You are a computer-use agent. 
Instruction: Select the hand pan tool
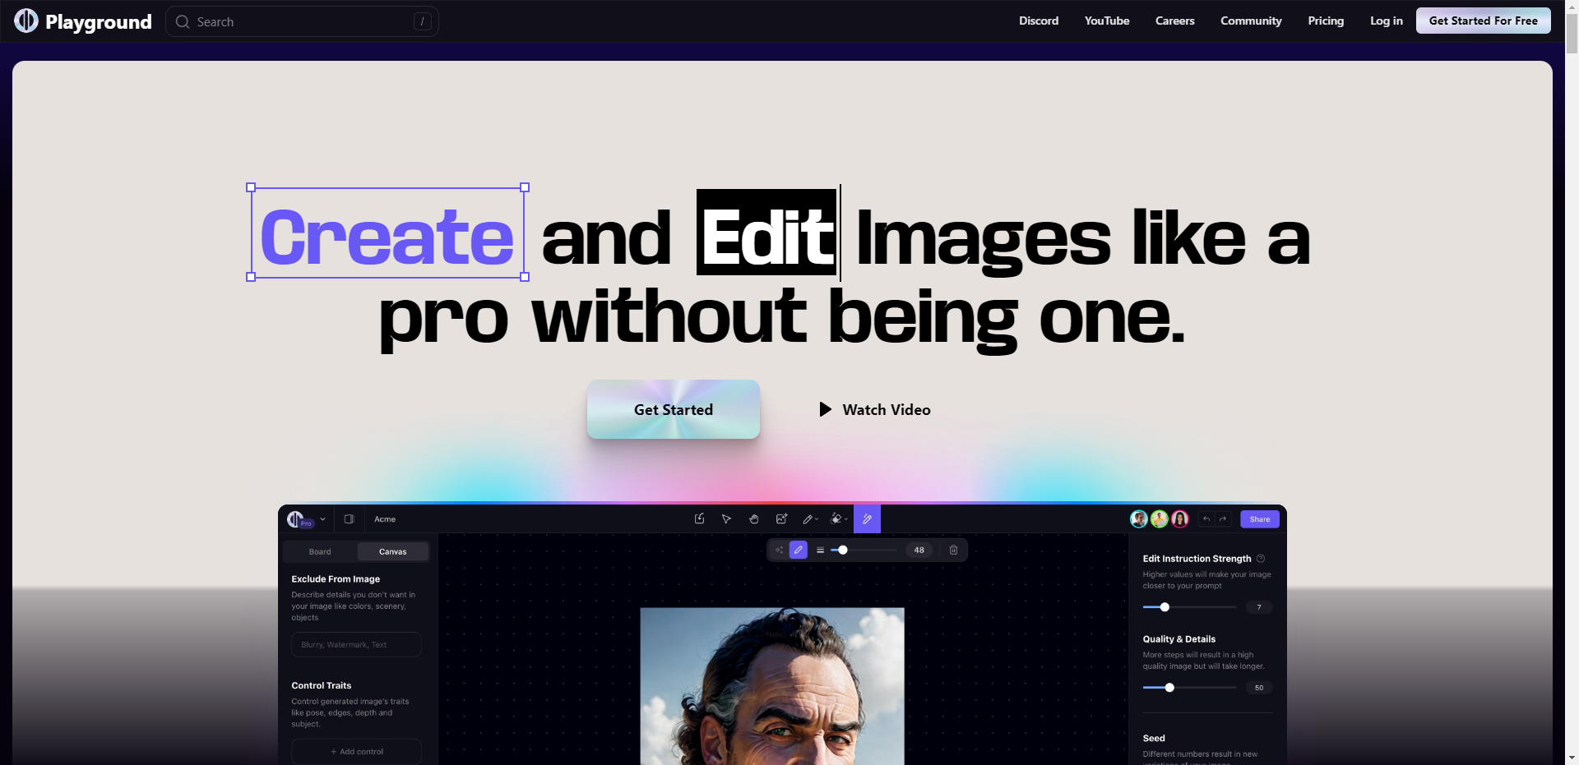[x=753, y=518]
